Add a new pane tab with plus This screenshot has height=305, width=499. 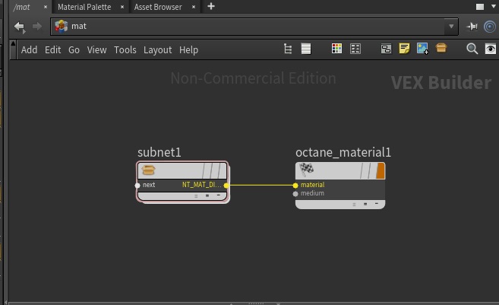[x=211, y=6]
